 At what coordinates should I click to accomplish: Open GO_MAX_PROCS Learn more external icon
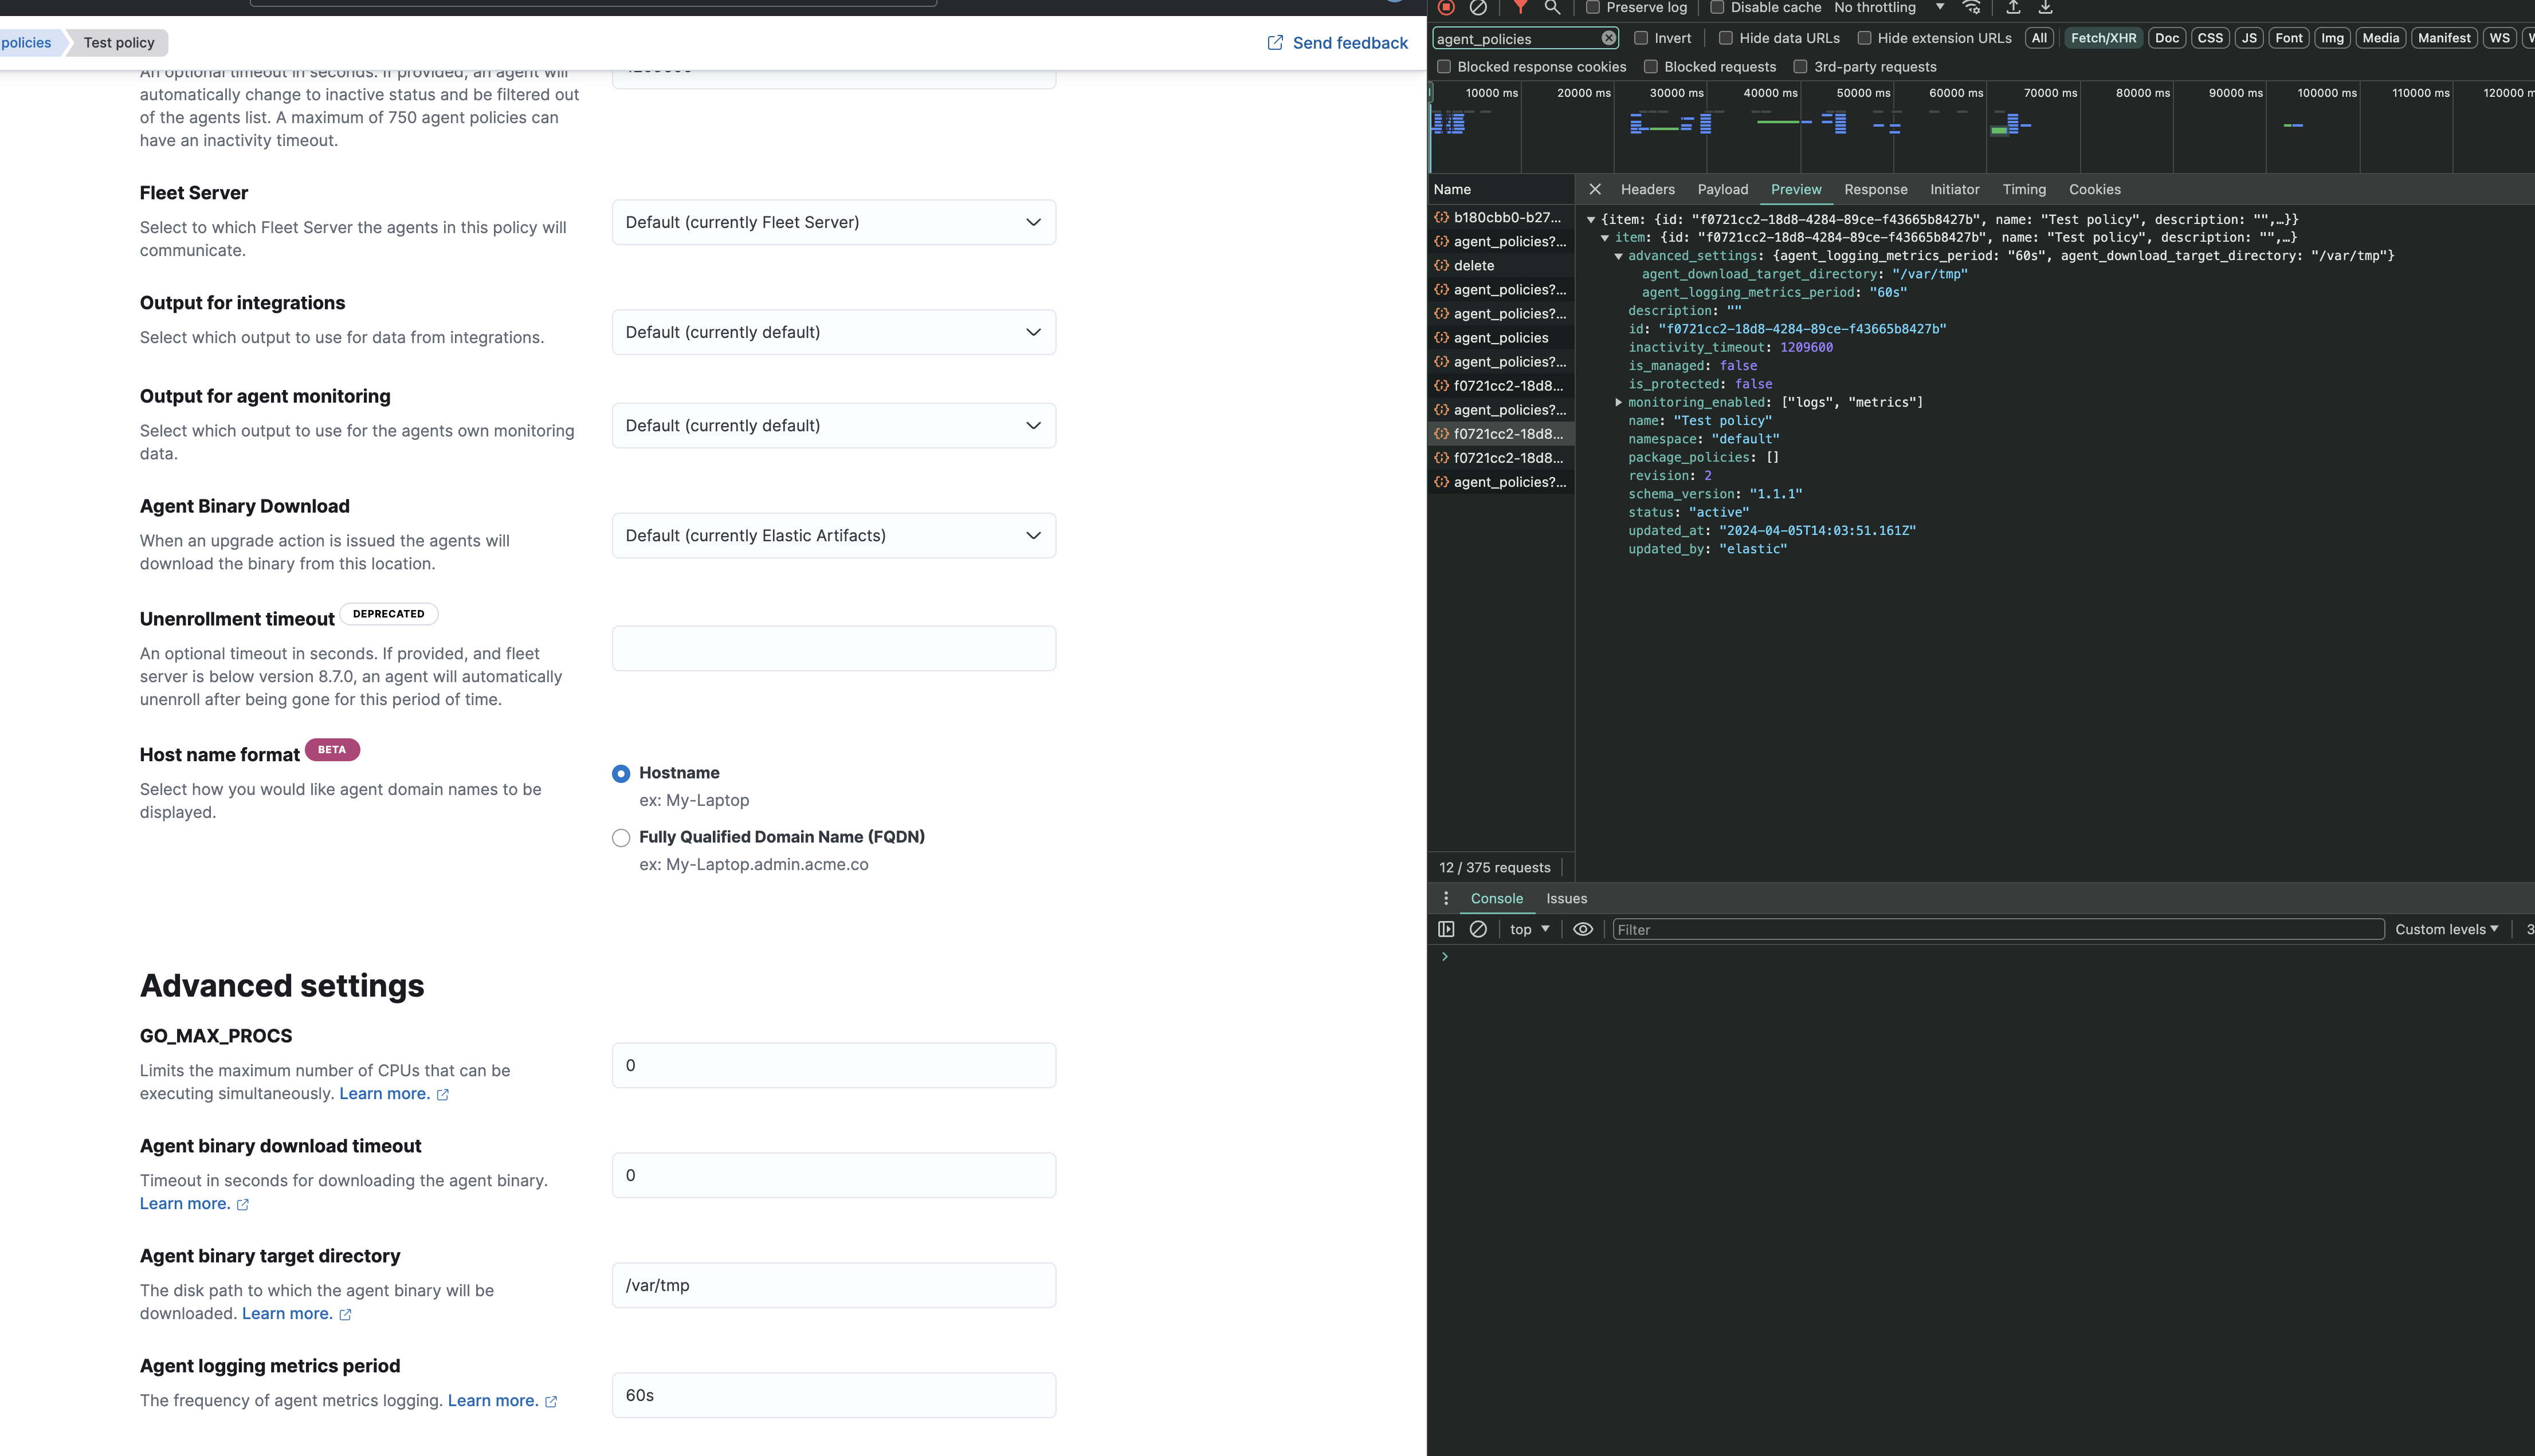443,1095
